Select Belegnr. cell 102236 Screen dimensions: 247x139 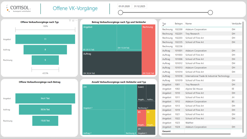(x=179, y=47)
